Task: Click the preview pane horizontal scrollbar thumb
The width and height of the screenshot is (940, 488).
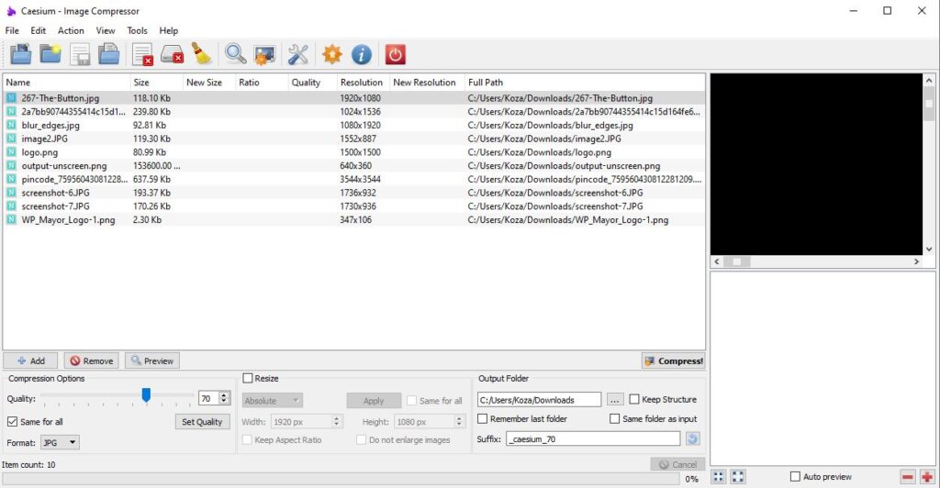Action: [737, 261]
